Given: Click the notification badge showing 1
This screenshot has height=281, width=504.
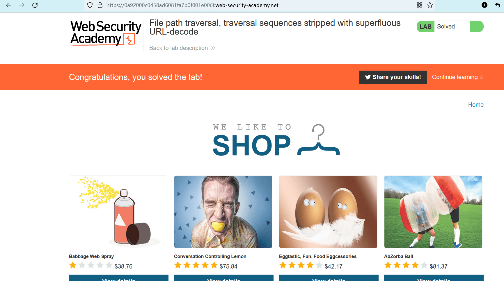Looking at the screenshot, I should pyautogui.click(x=485, y=5).
